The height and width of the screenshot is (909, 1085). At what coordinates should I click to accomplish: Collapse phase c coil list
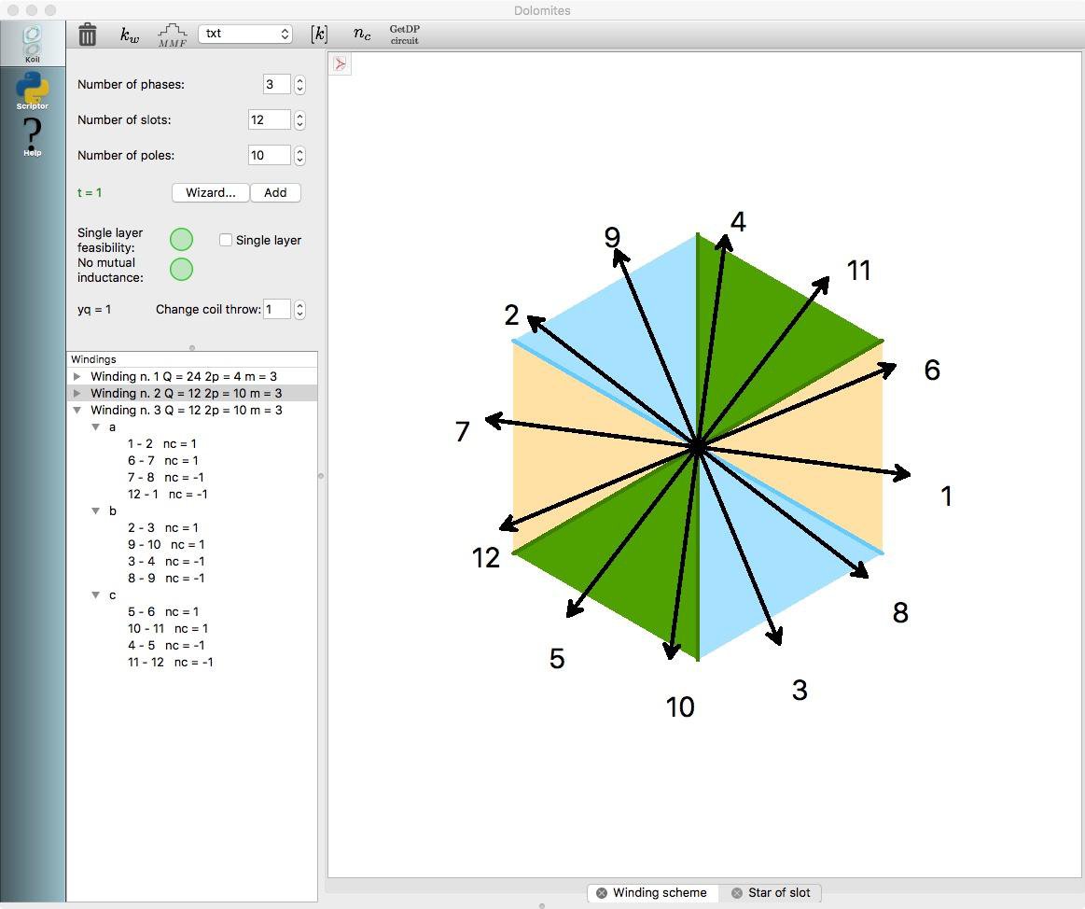click(96, 595)
